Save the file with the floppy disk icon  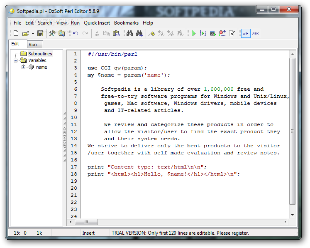(x=40, y=33)
